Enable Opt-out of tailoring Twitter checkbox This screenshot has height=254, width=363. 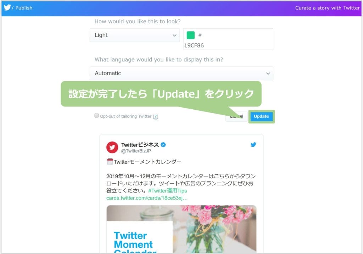(96, 116)
